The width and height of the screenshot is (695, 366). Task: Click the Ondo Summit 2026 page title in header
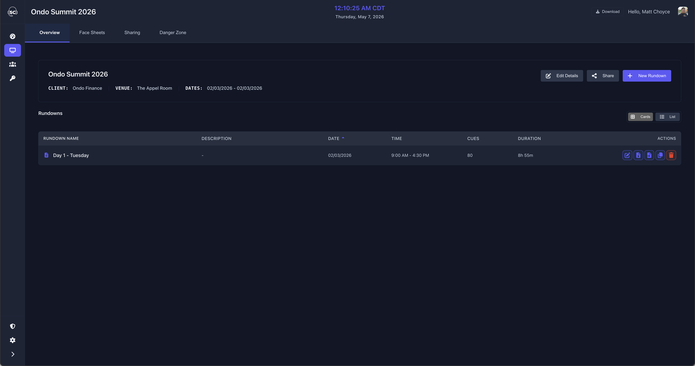coord(64,12)
